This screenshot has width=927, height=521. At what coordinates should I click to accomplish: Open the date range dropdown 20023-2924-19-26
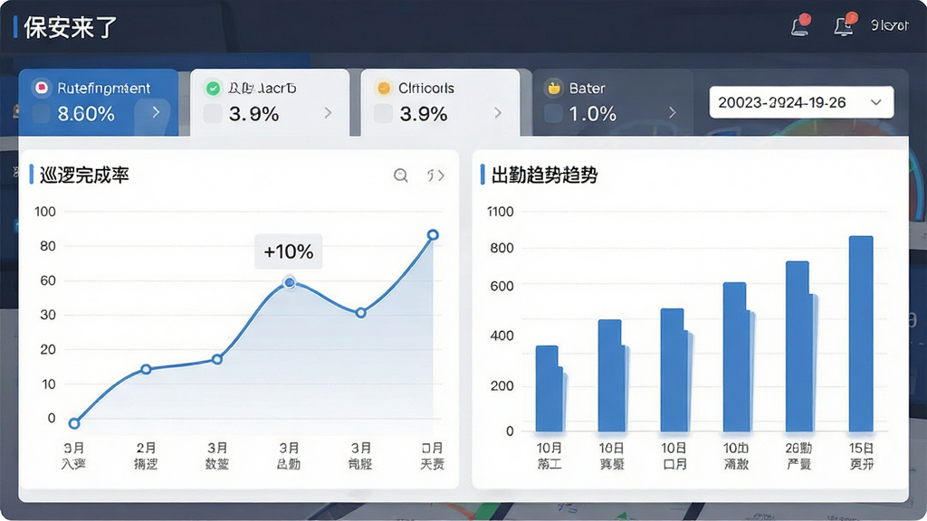click(801, 102)
